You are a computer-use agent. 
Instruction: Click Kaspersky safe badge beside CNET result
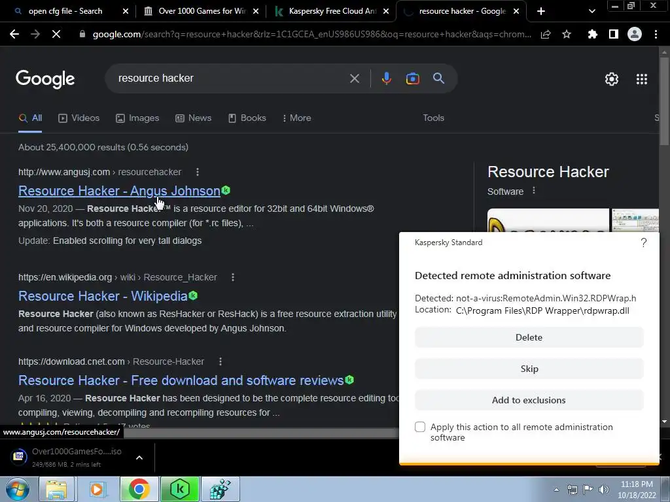tap(349, 380)
